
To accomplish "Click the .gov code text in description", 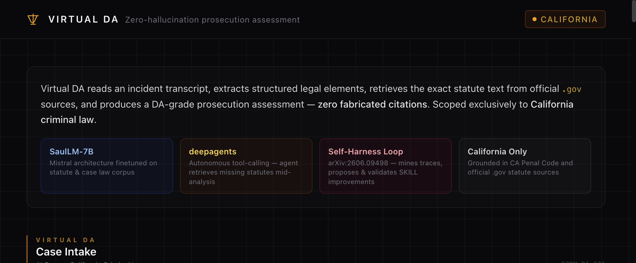I will pos(572,89).
